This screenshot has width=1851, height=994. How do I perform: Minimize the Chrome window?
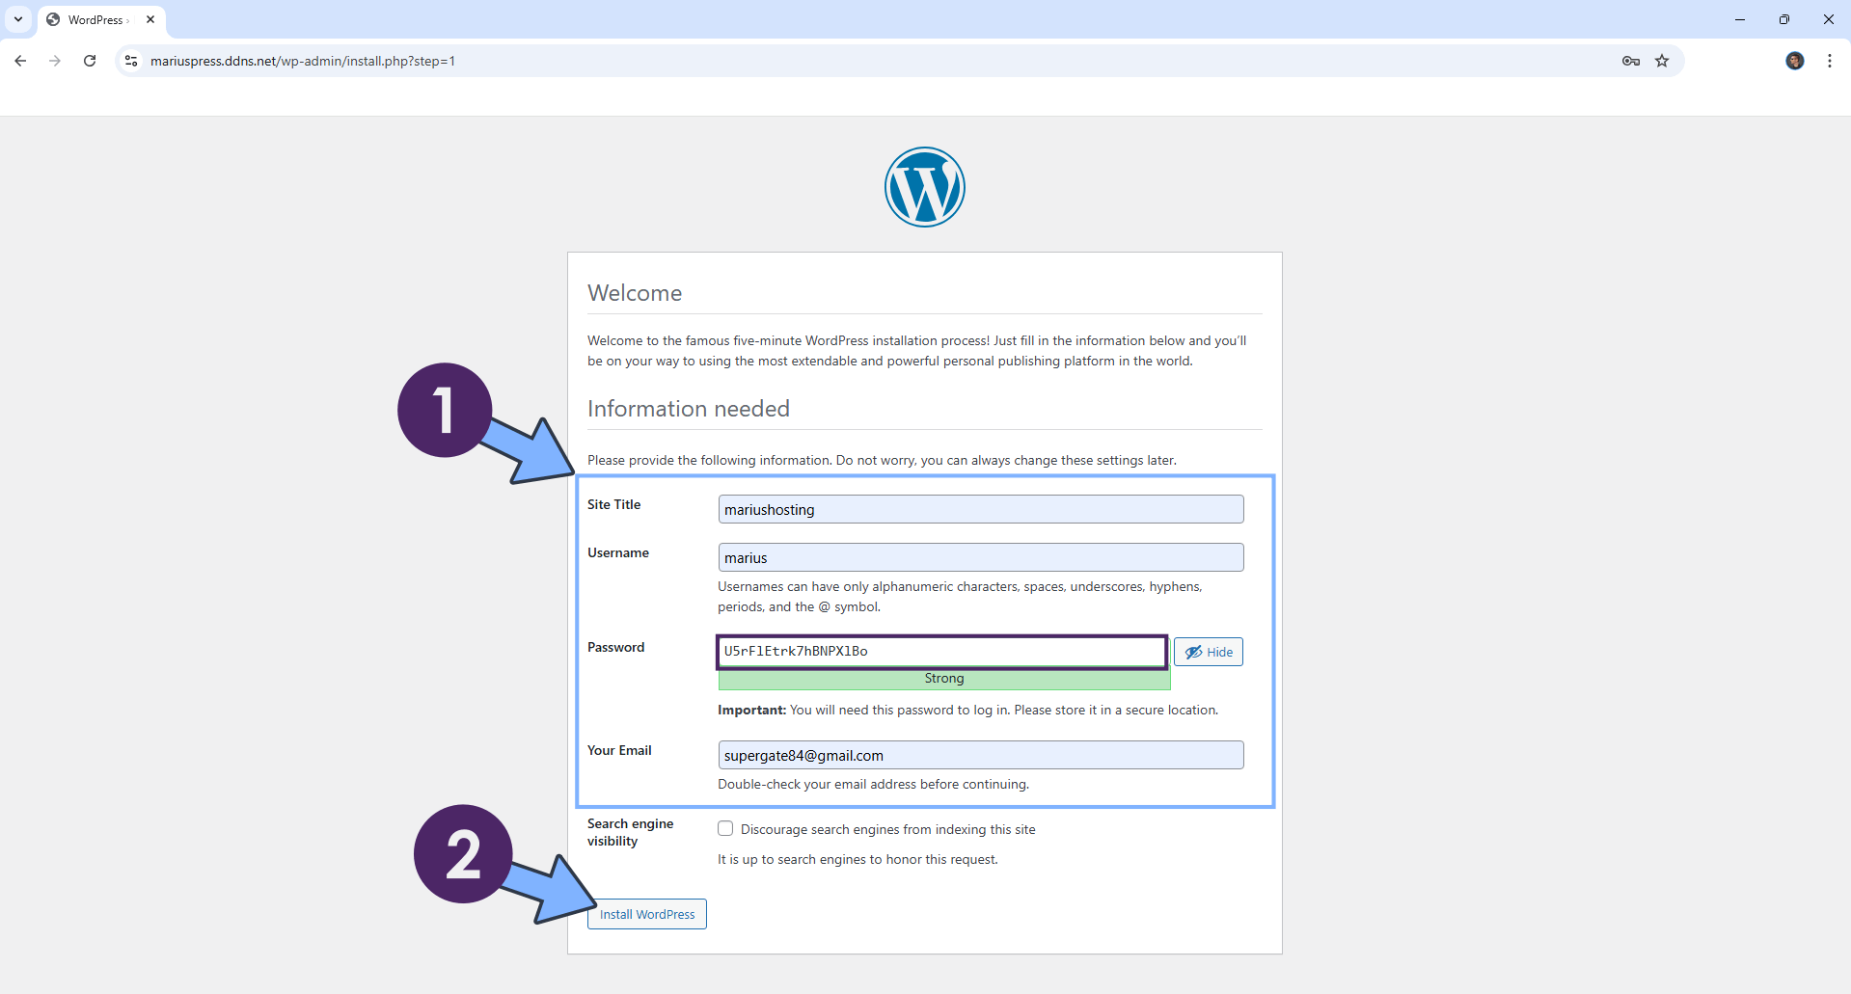tap(1740, 19)
